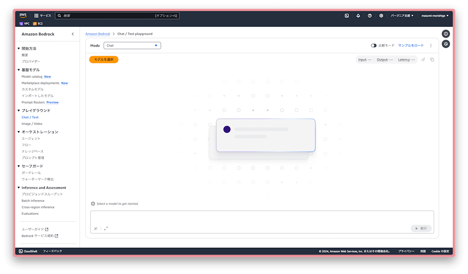Open CloudShell from the top bar icon
Screen dimensions: 468x274
(x=347, y=16)
